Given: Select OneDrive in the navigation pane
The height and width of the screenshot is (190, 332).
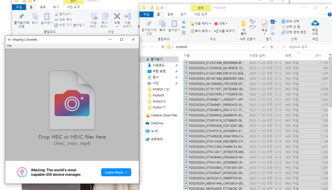Looking at the screenshot, I should point(157,123).
